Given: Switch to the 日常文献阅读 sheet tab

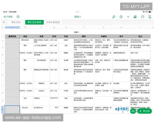Looking at the screenshot, I should click(53, 22).
